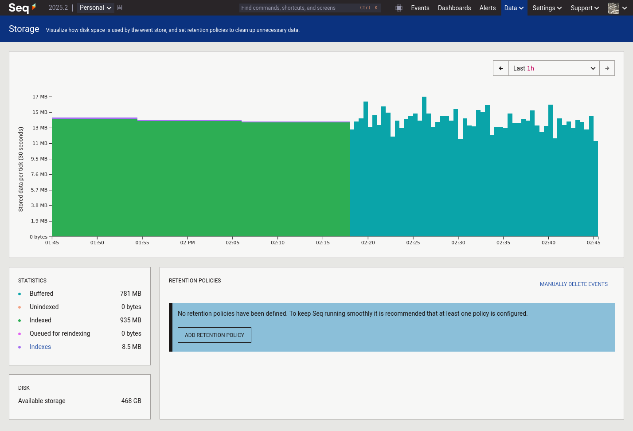Click the 935 MB indexed value
633x431 pixels.
click(131, 320)
